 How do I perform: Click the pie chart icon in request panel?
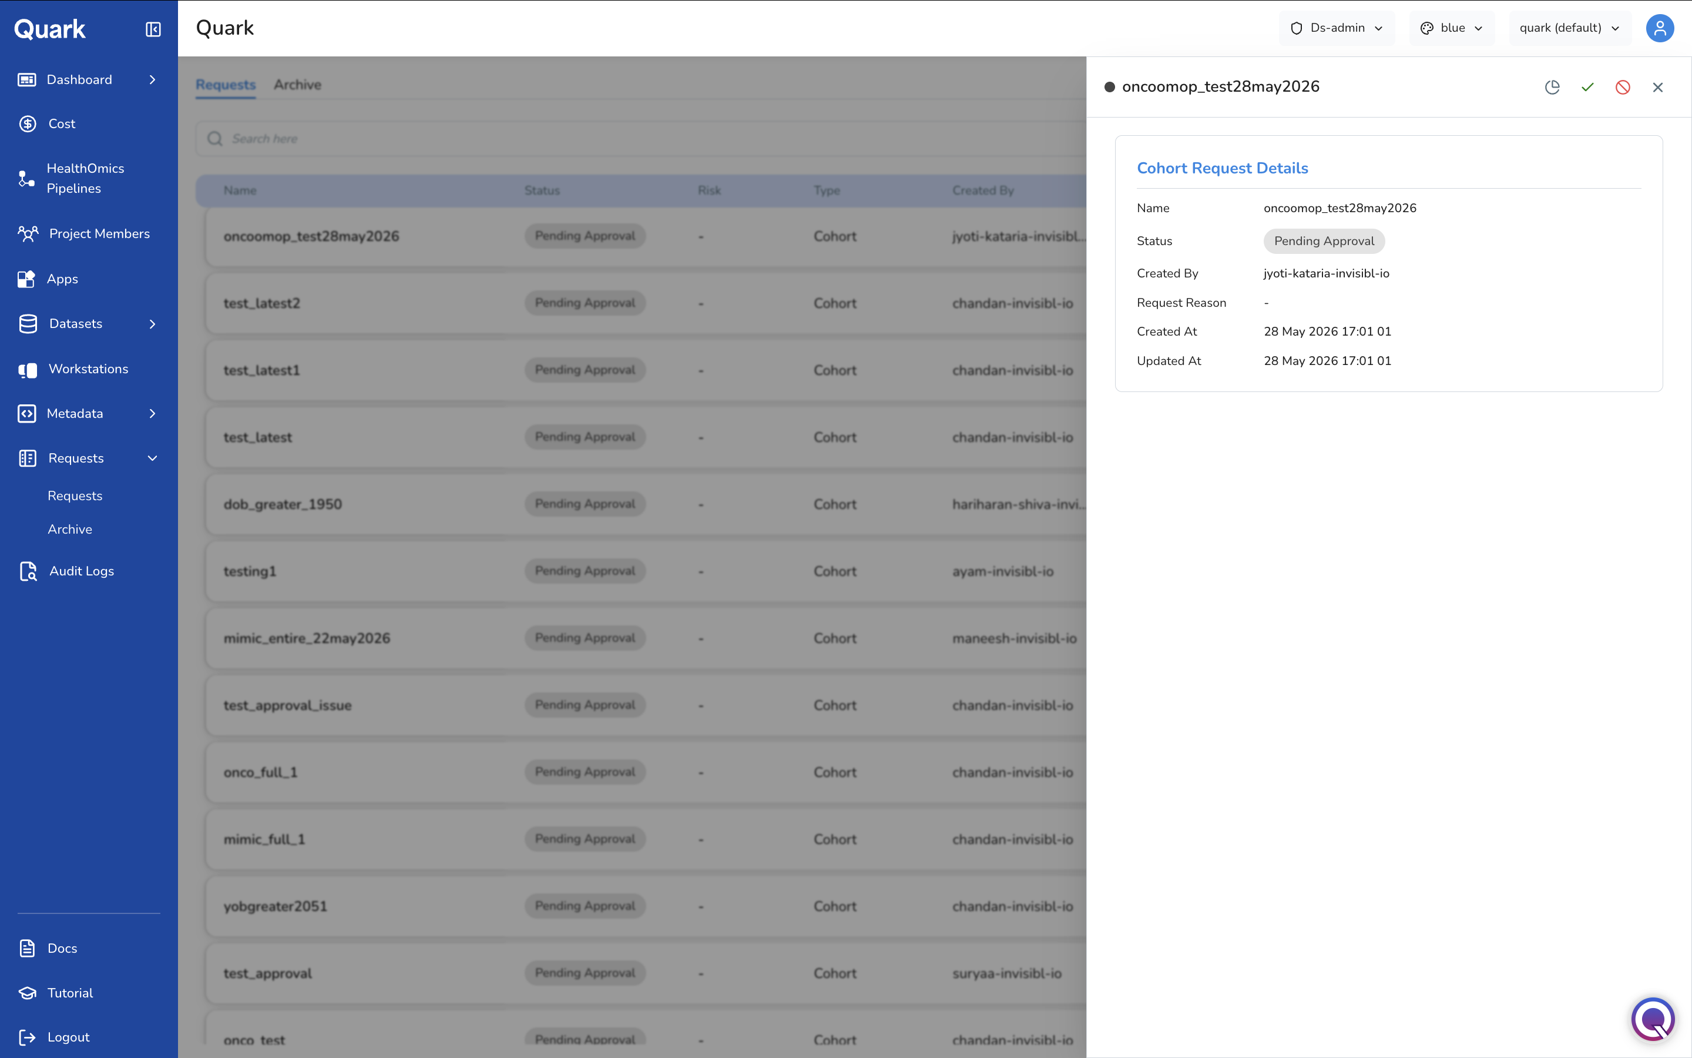(1552, 87)
